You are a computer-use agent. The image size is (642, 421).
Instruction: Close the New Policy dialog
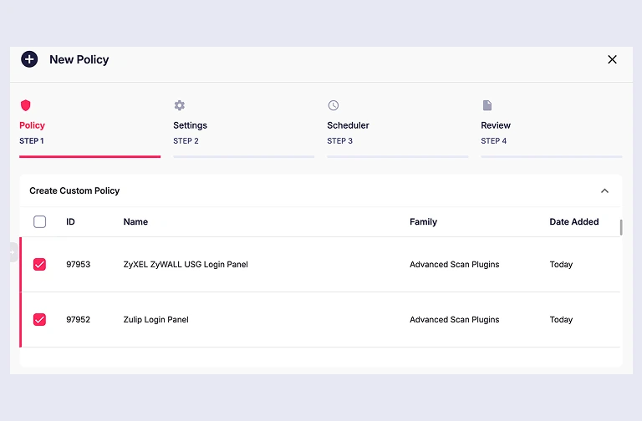tap(612, 59)
